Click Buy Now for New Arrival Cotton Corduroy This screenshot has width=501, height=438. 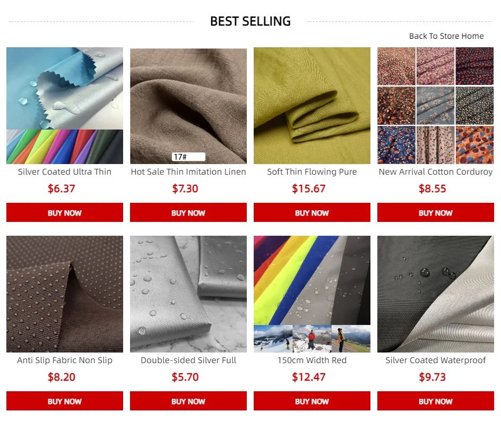[x=436, y=212]
